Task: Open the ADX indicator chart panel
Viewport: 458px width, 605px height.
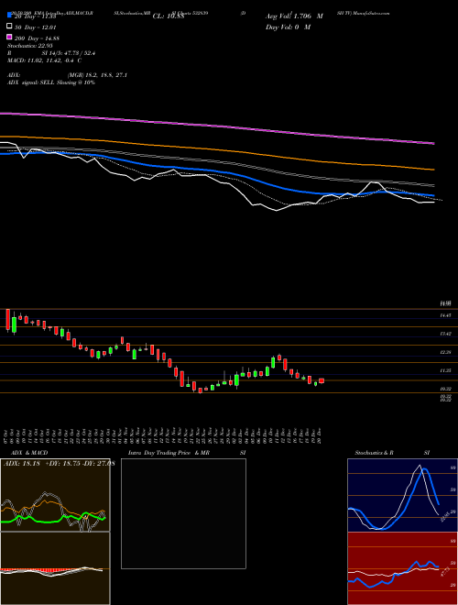Action: pyautogui.click(x=55, y=495)
